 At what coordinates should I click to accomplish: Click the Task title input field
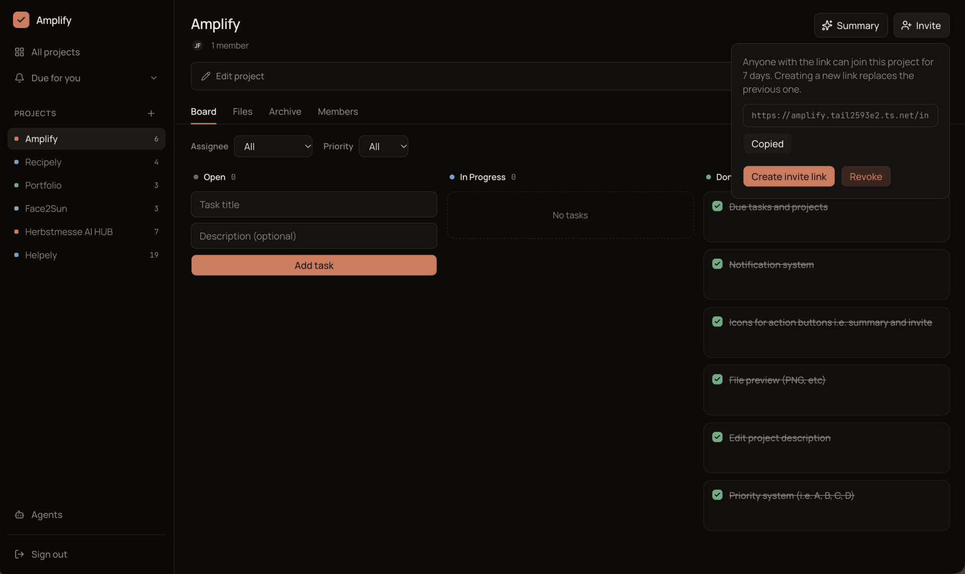tap(314, 205)
